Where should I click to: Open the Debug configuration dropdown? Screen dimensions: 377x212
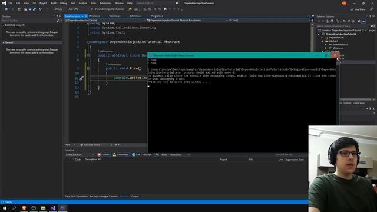[59, 9]
